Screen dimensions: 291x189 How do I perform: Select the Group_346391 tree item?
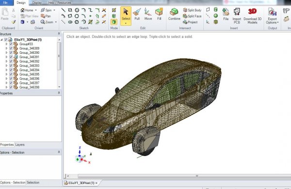[29, 57]
